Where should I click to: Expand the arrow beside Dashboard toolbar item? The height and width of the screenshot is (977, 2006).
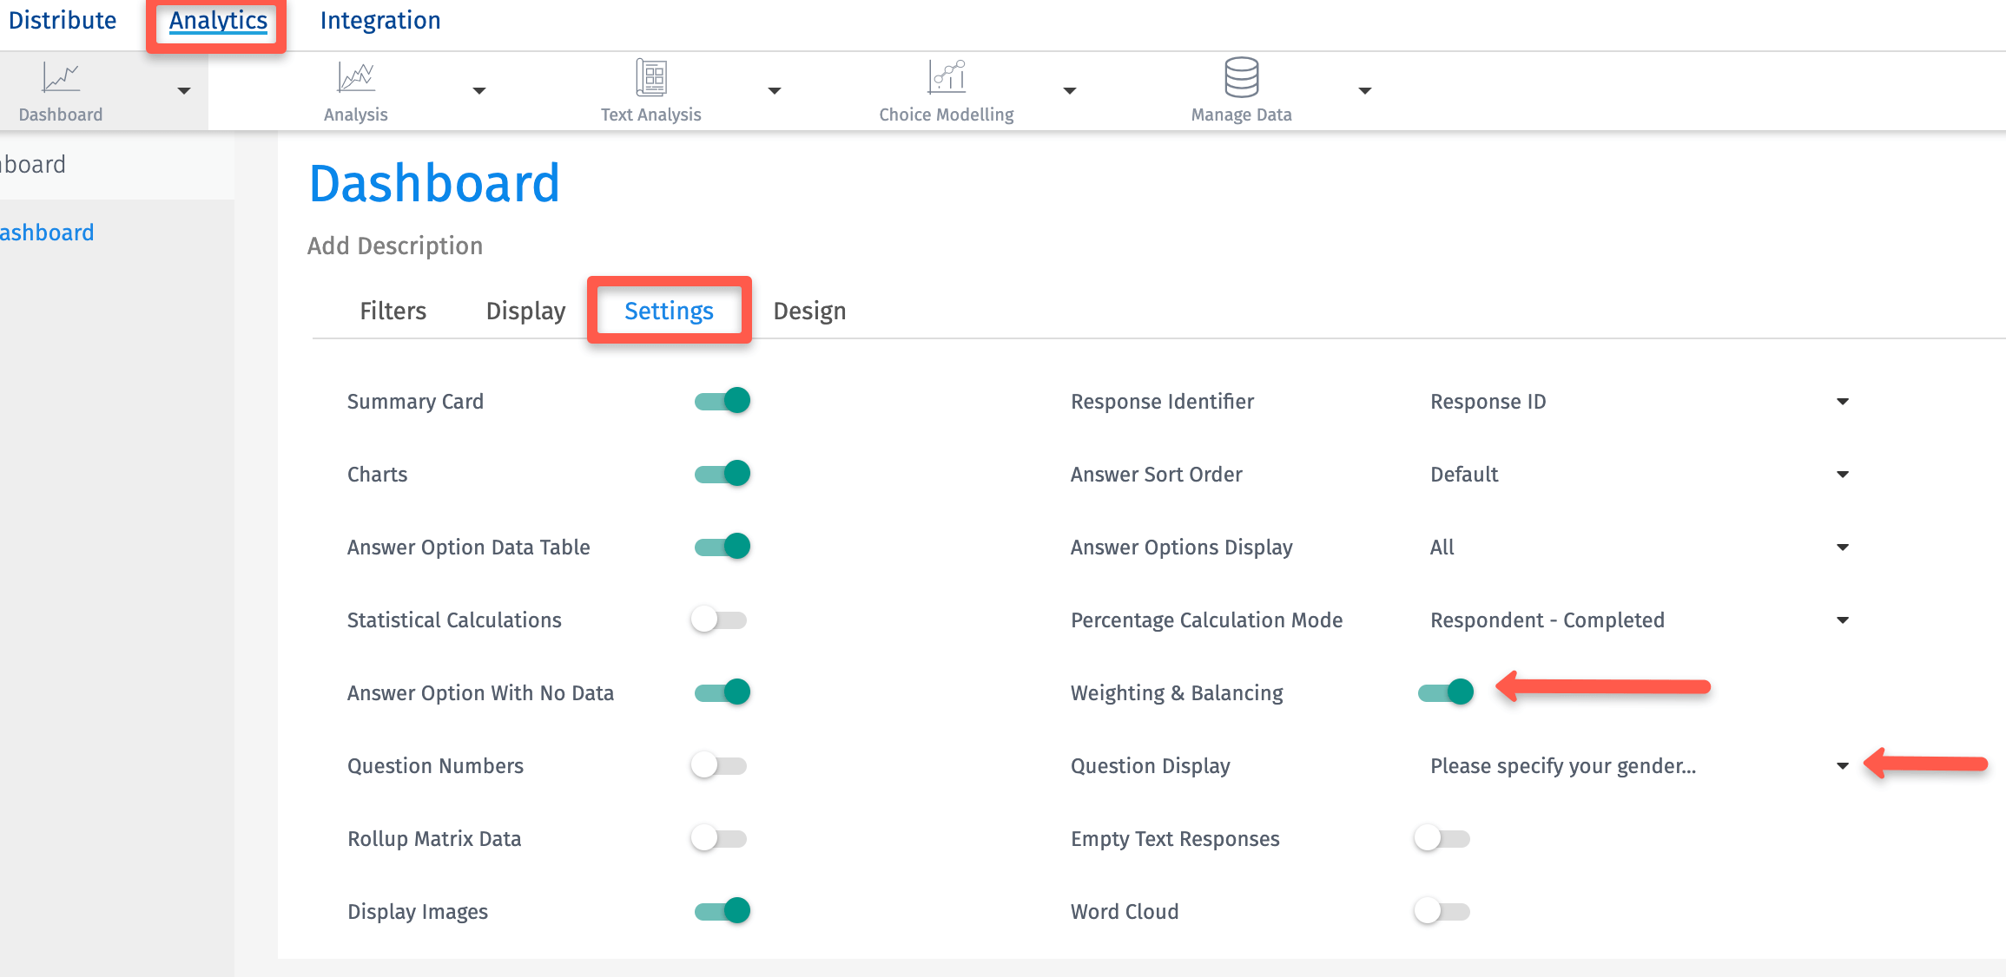(183, 91)
